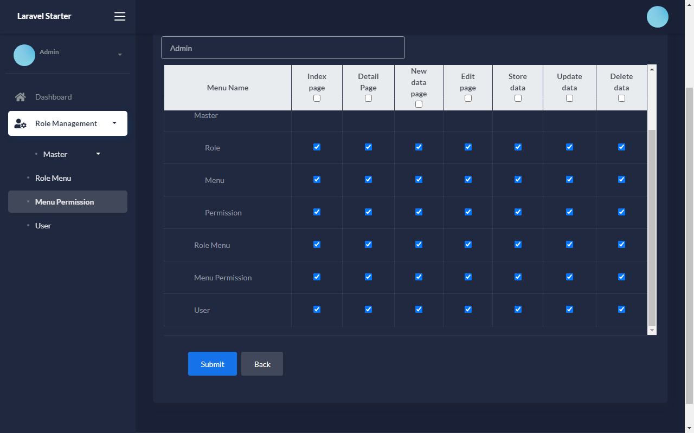Image resolution: width=694 pixels, height=433 pixels.
Task: Click the Permission row label
Action: (223, 213)
